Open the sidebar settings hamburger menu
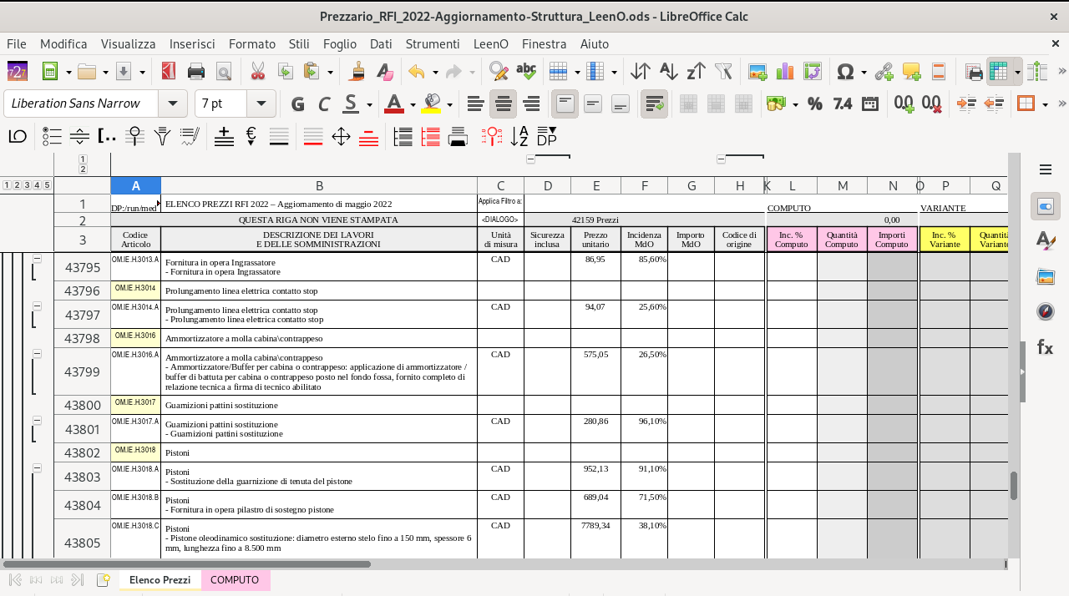The height and width of the screenshot is (596, 1069). click(x=1046, y=169)
